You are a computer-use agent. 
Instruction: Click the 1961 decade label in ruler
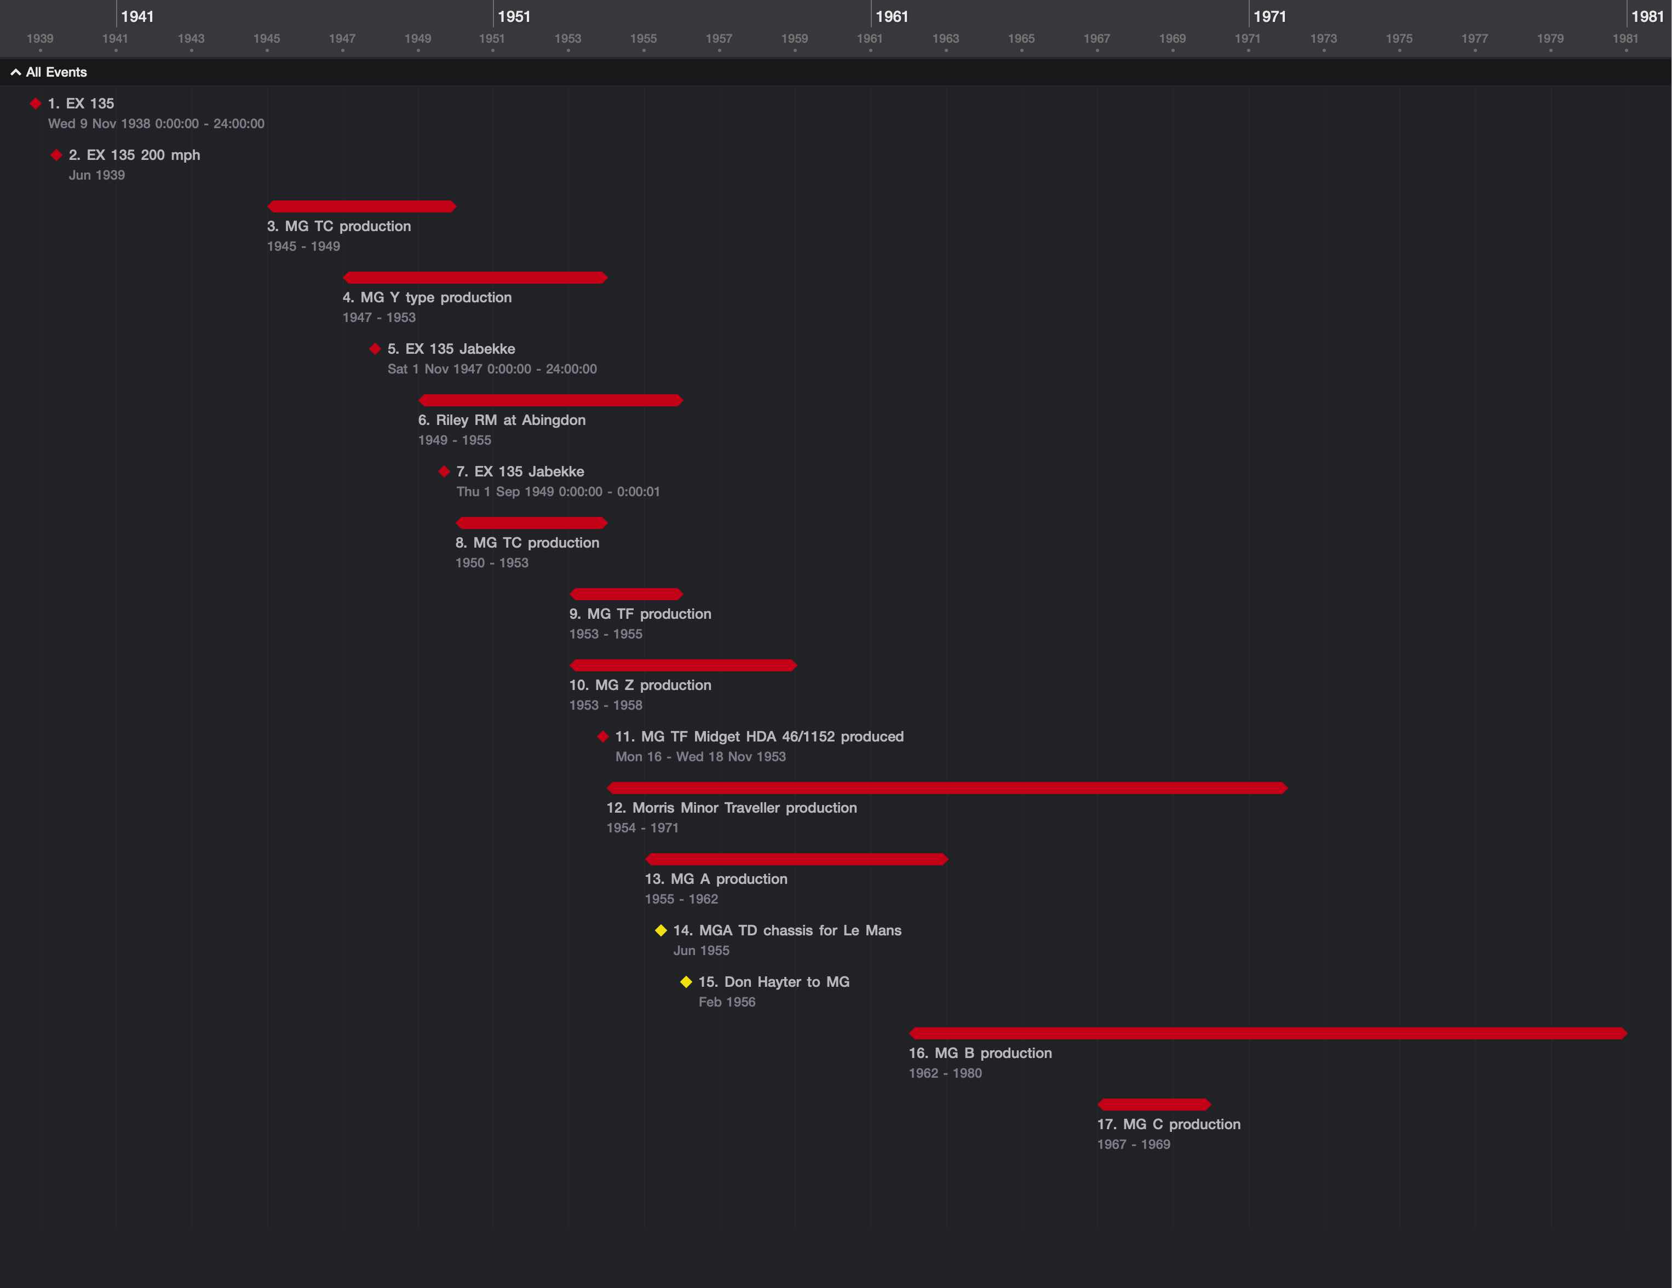(892, 16)
